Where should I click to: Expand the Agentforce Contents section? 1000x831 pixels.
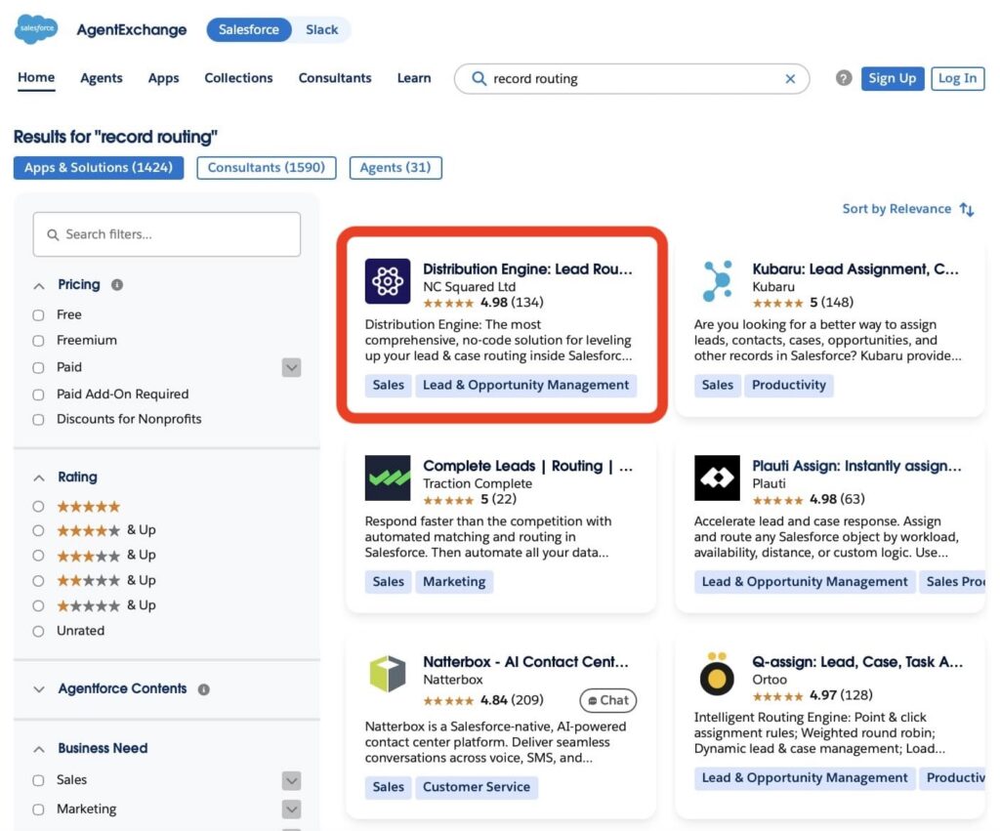click(x=39, y=689)
